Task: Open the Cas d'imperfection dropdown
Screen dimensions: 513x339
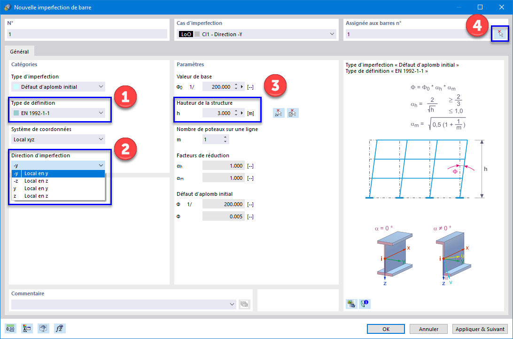Action: click(256, 34)
